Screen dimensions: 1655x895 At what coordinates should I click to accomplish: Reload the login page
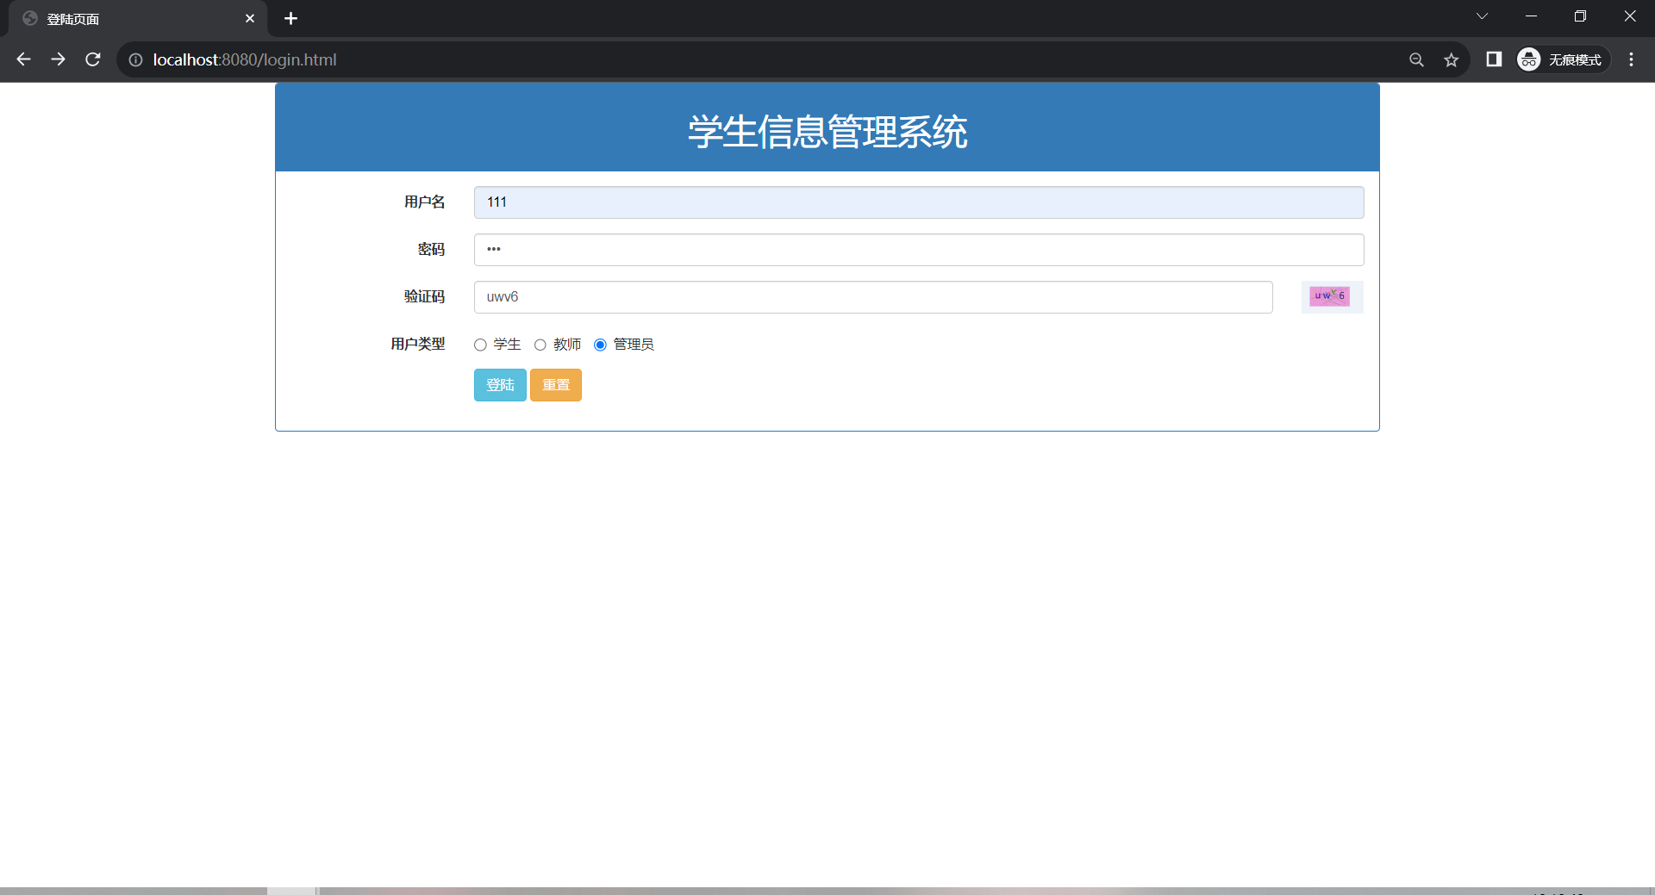pyautogui.click(x=93, y=59)
